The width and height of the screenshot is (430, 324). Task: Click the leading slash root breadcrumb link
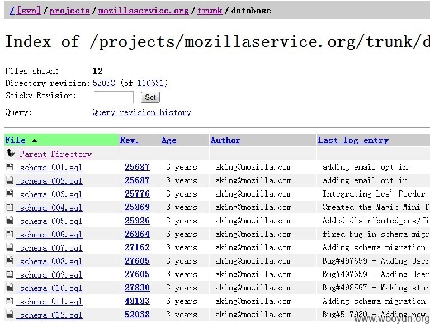pos(12,11)
